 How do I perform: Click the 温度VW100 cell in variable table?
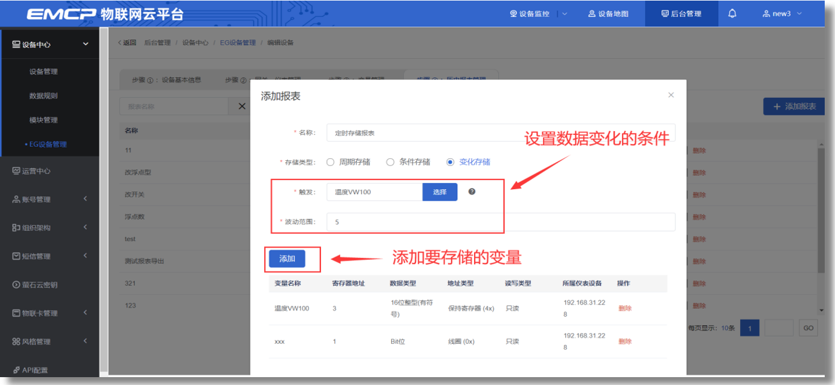pyautogui.click(x=291, y=308)
